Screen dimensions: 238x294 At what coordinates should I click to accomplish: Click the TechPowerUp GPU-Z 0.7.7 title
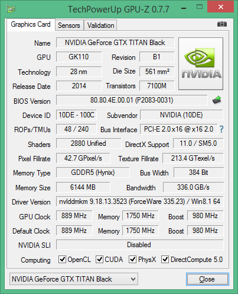[x=119, y=9]
